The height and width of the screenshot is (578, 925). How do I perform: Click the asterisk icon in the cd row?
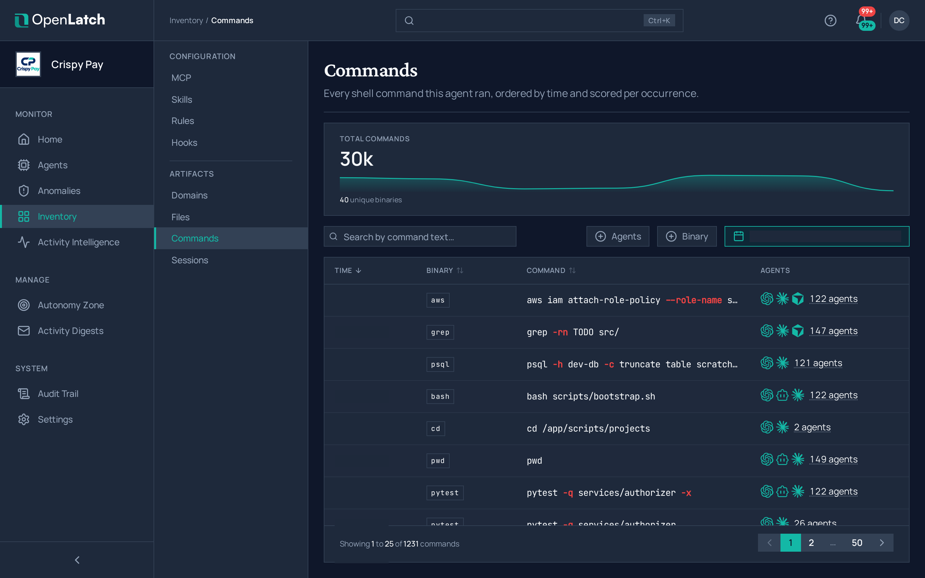coord(782,427)
